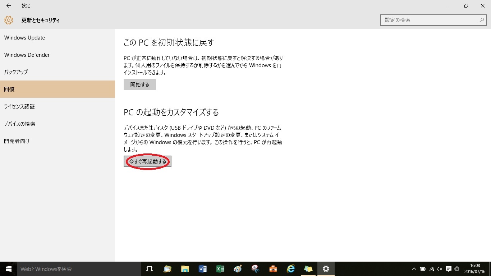491x276 pixels.
Task: Open taskbar icon between Task View and File Explorer
Action: click(x=167, y=269)
